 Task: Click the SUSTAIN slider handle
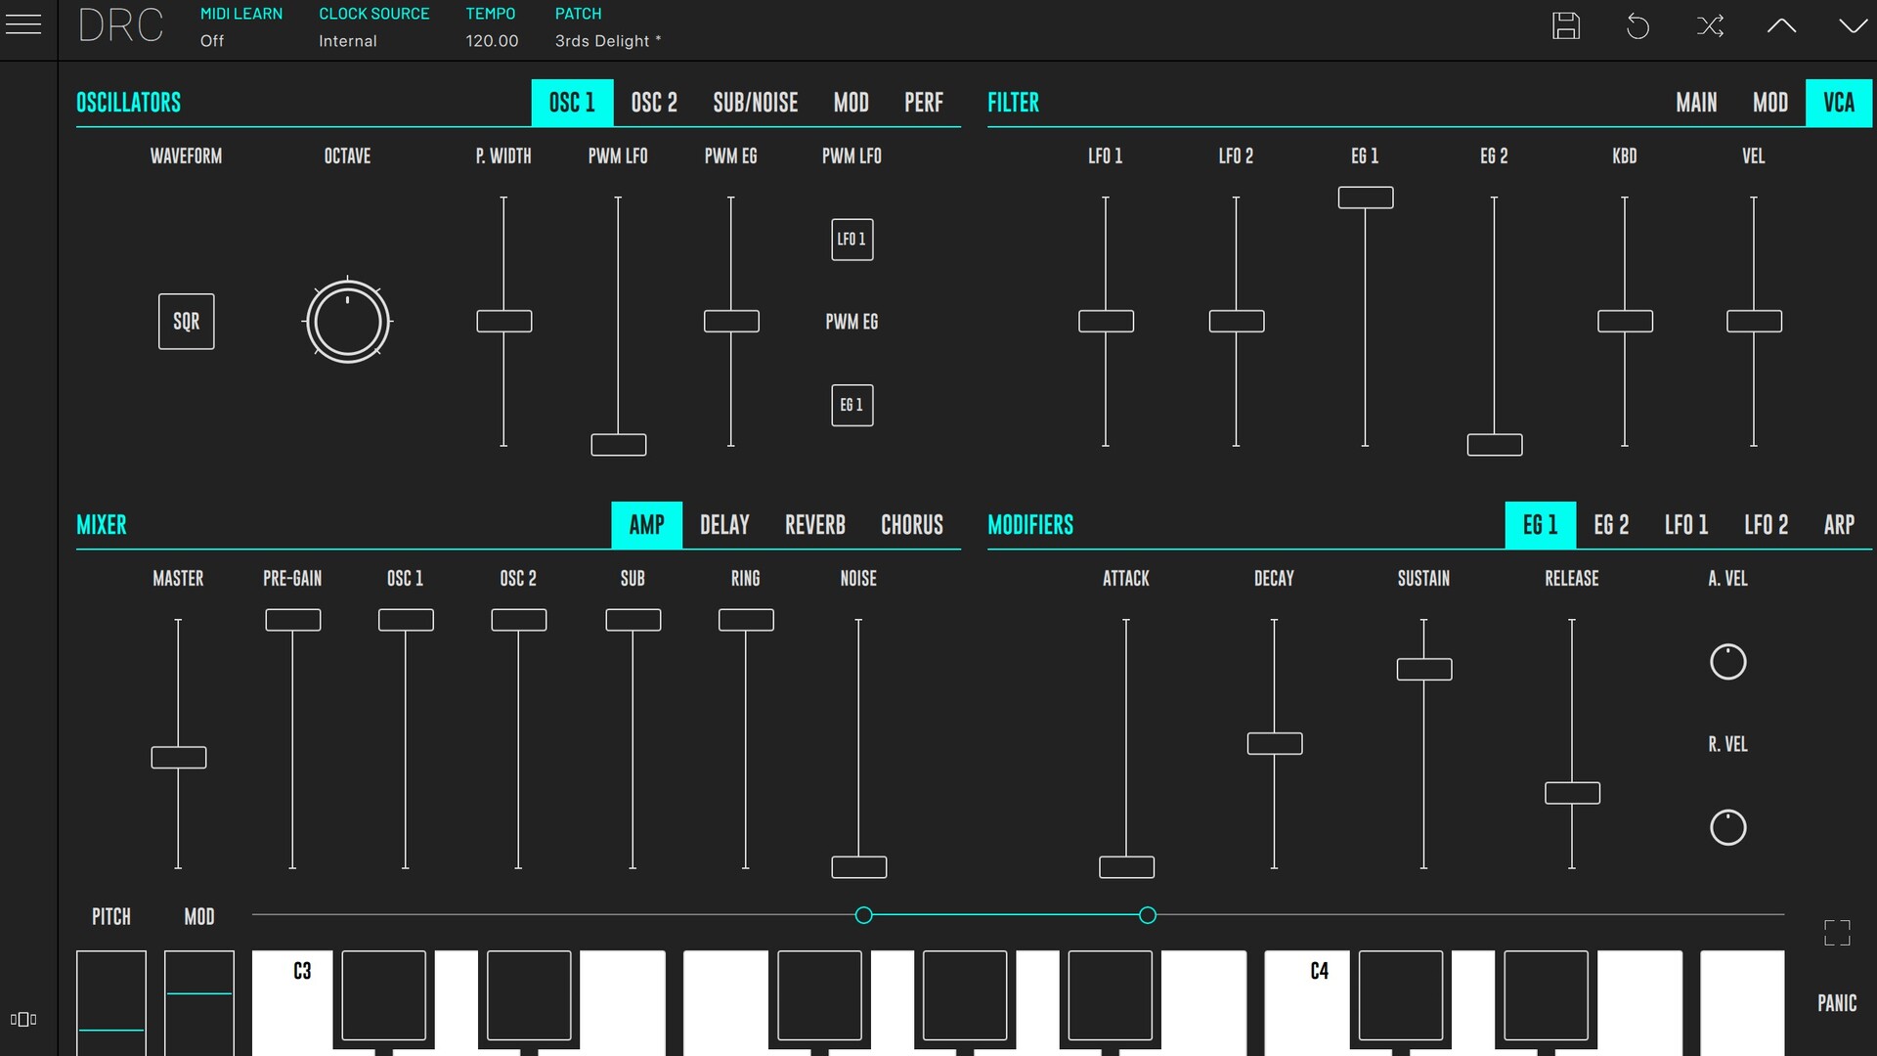point(1424,669)
